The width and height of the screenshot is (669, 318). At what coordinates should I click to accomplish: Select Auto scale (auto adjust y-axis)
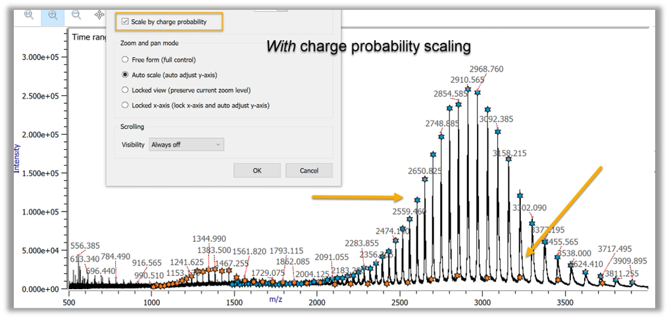tap(125, 75)
